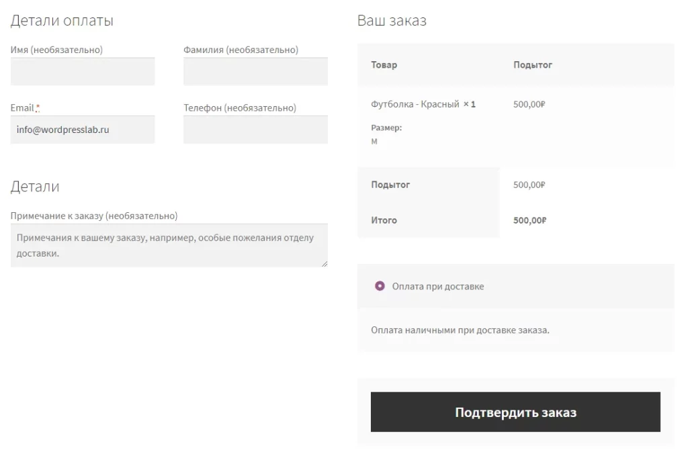Click the red required asterisk beside Email
This screenshot has height=460, width=688.
38,108
